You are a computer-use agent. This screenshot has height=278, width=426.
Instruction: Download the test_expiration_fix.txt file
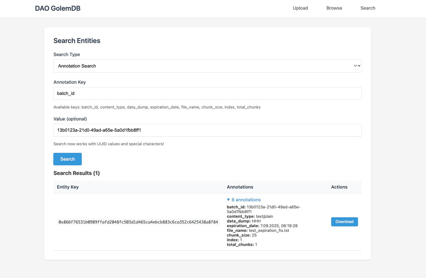click(344, 222)
